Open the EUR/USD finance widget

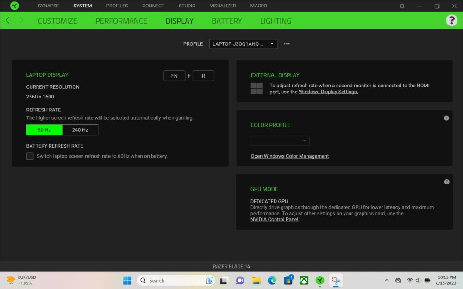pyautogui.click(x=21, y=280)
